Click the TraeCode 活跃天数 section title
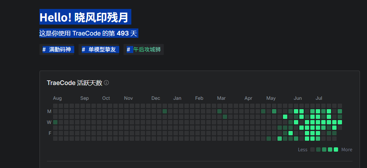 75,83
